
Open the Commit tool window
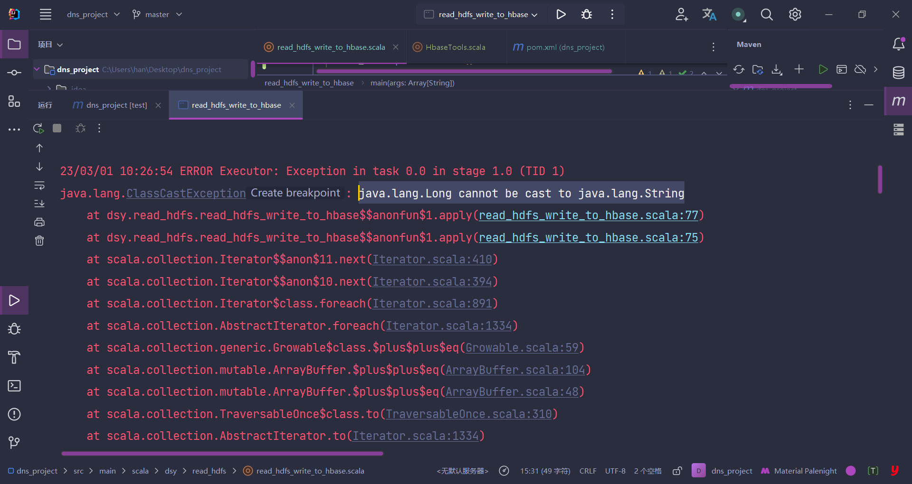click(14, 73)
